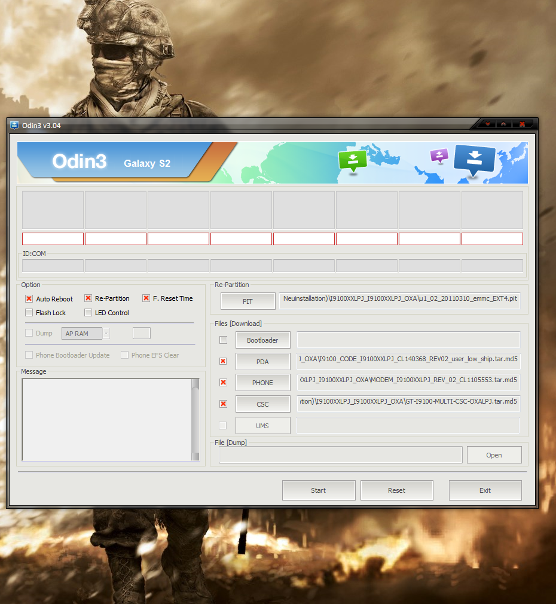This screenshot has width=556, height=604.
Task: Click the File Dump path field
Action: coord(340,455)
